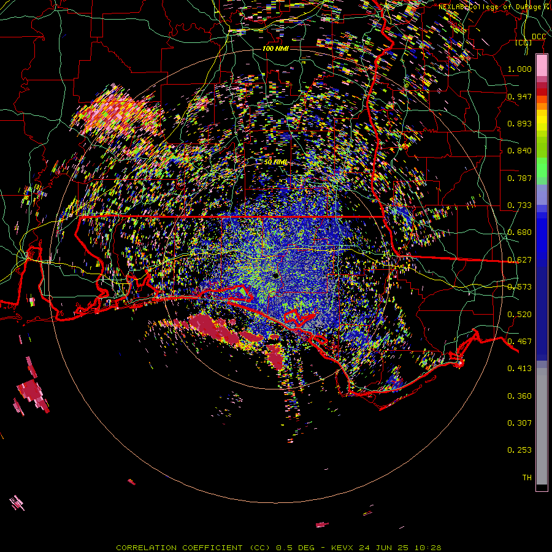
Task: Click the [CC] units label above legend
Action: pyautogui.click(x=524, y=42)
